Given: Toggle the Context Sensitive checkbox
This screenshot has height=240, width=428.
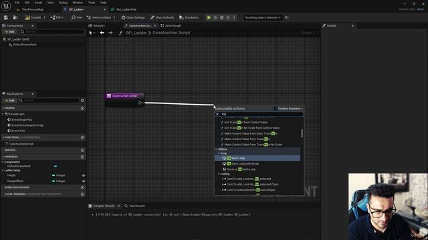Looking at the screenshot, I should [x=276, y=109].
